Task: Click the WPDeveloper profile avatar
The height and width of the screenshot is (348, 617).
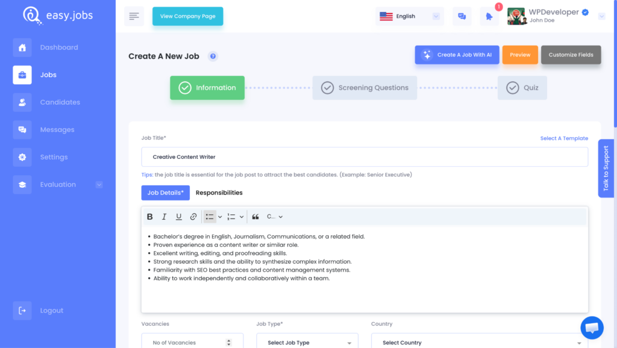Action: (516, 16)
